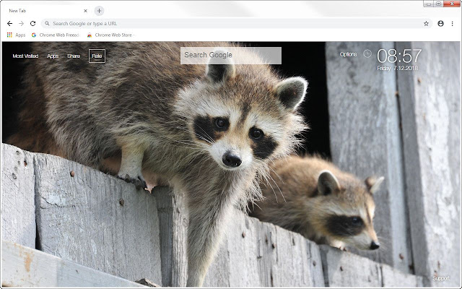Minimize the Chrome window
This screenshot has height=289, width=462.
pyautogui.click(x=429, y=4)
